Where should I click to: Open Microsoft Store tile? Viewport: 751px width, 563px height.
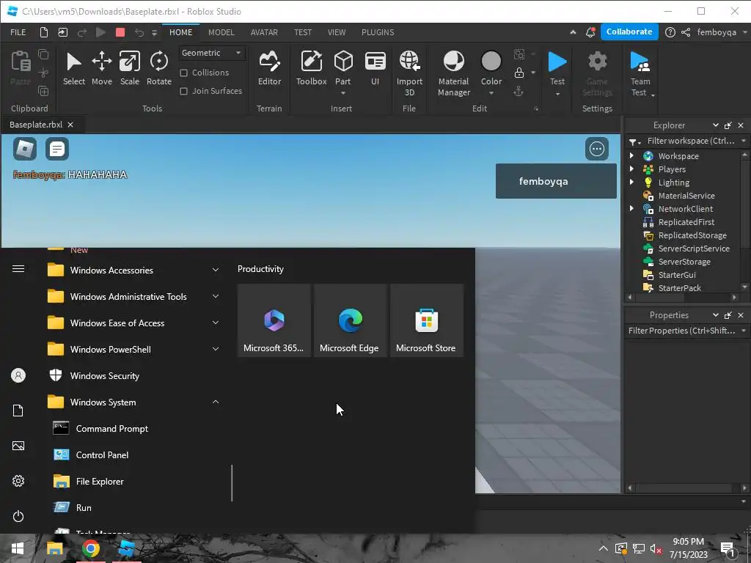click(427, 320)
